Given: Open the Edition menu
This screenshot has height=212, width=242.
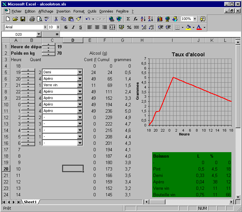Looking at the screenshot, I should tap(30, 11).
